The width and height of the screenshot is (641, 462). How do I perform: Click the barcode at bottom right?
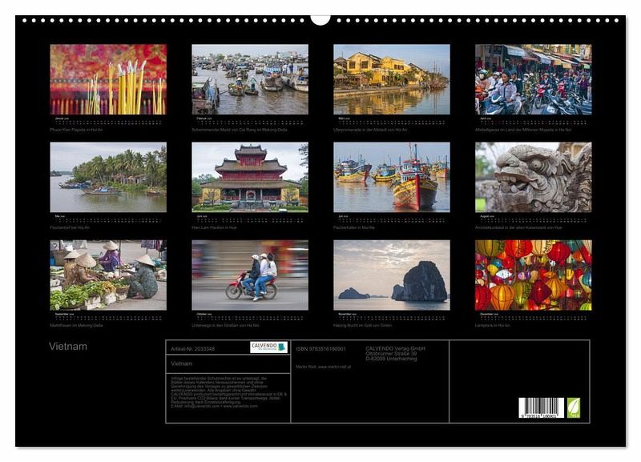(541, 408)
